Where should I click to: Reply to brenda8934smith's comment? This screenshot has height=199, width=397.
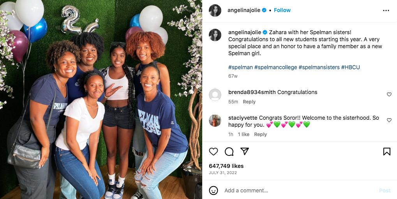pos(249,102)
